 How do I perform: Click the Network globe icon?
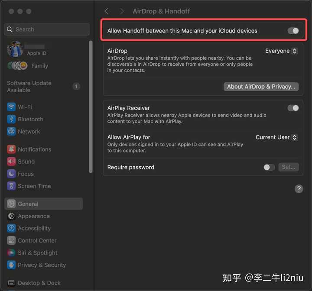coord(11,132)
